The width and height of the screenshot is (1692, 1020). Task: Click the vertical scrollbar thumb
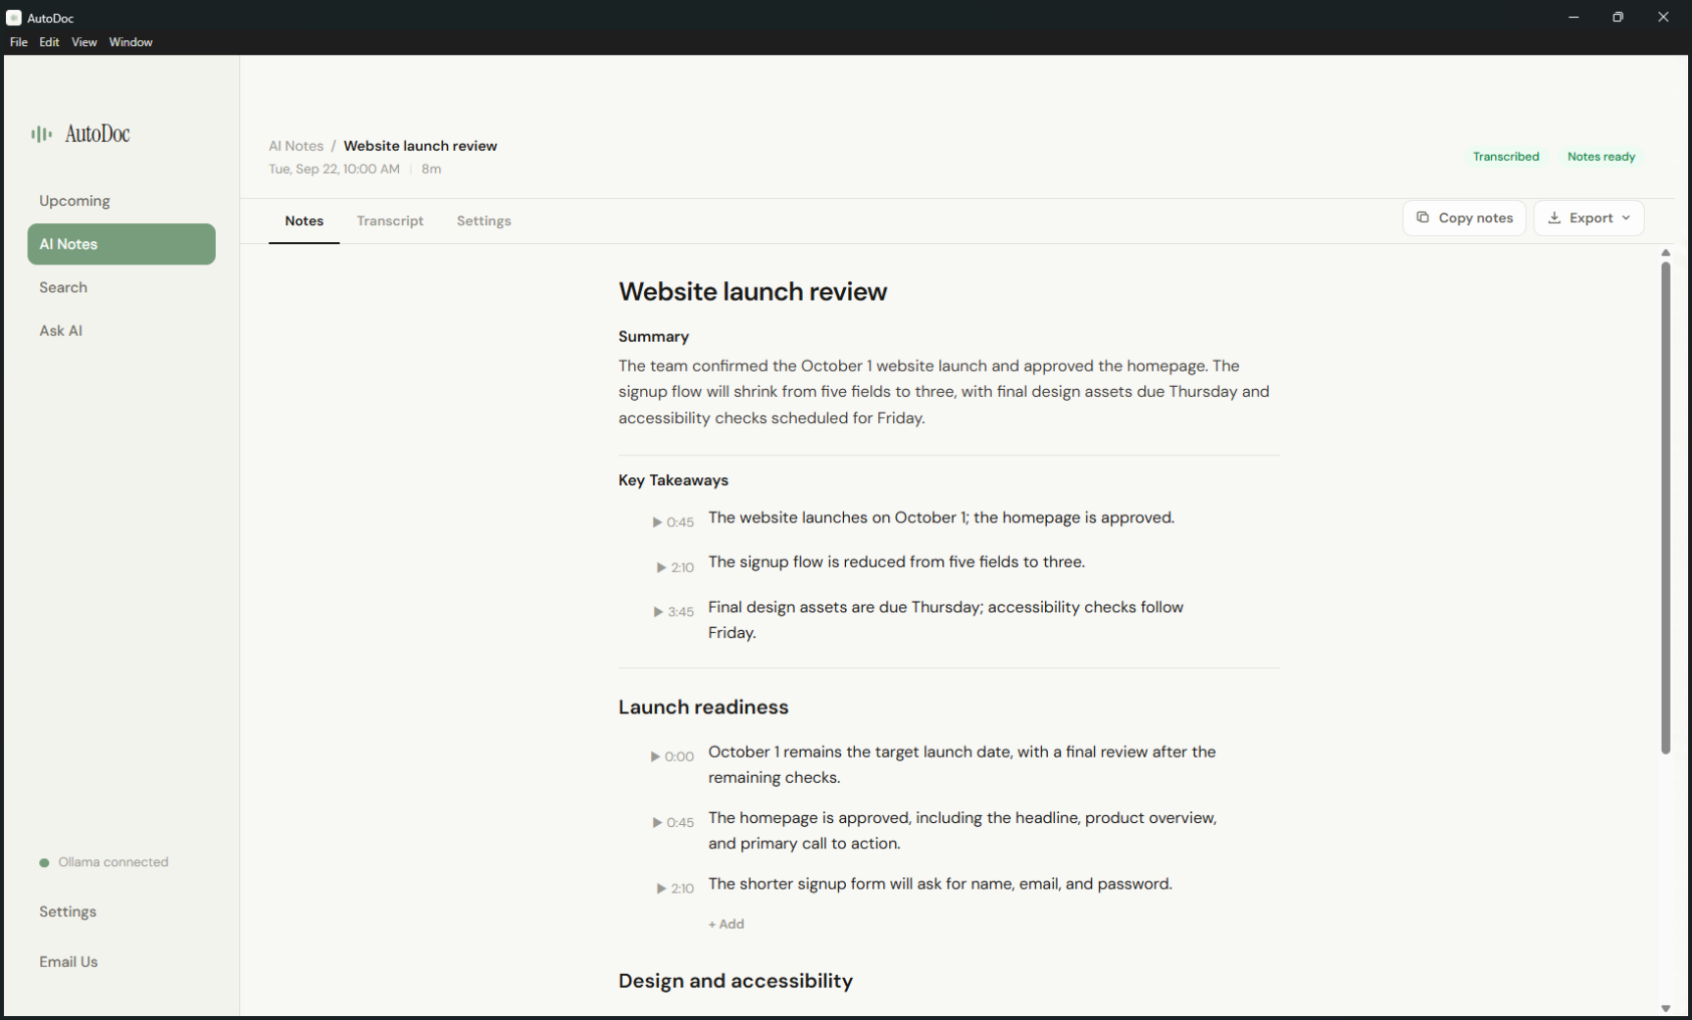1666,508
